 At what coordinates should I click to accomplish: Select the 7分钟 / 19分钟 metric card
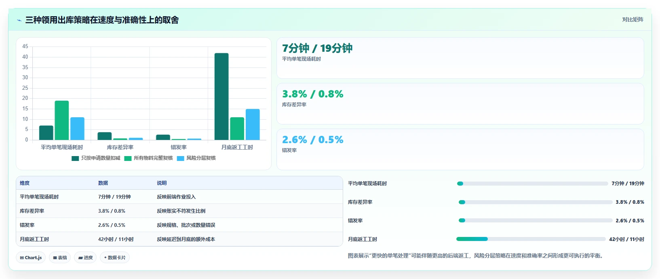pyautogui.click(x=460, y=58)
